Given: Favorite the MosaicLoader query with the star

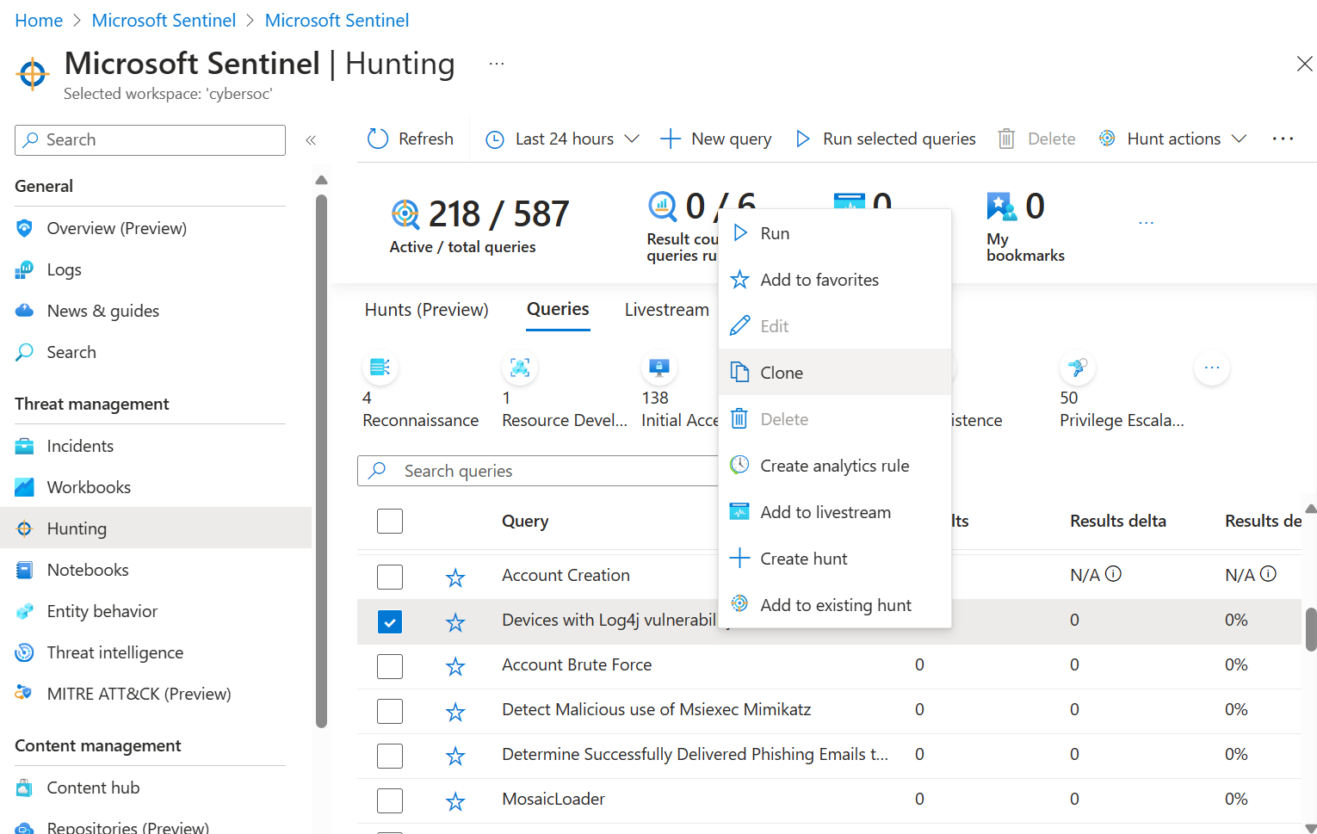Looking at the screenshot, I should pos(455,800).
